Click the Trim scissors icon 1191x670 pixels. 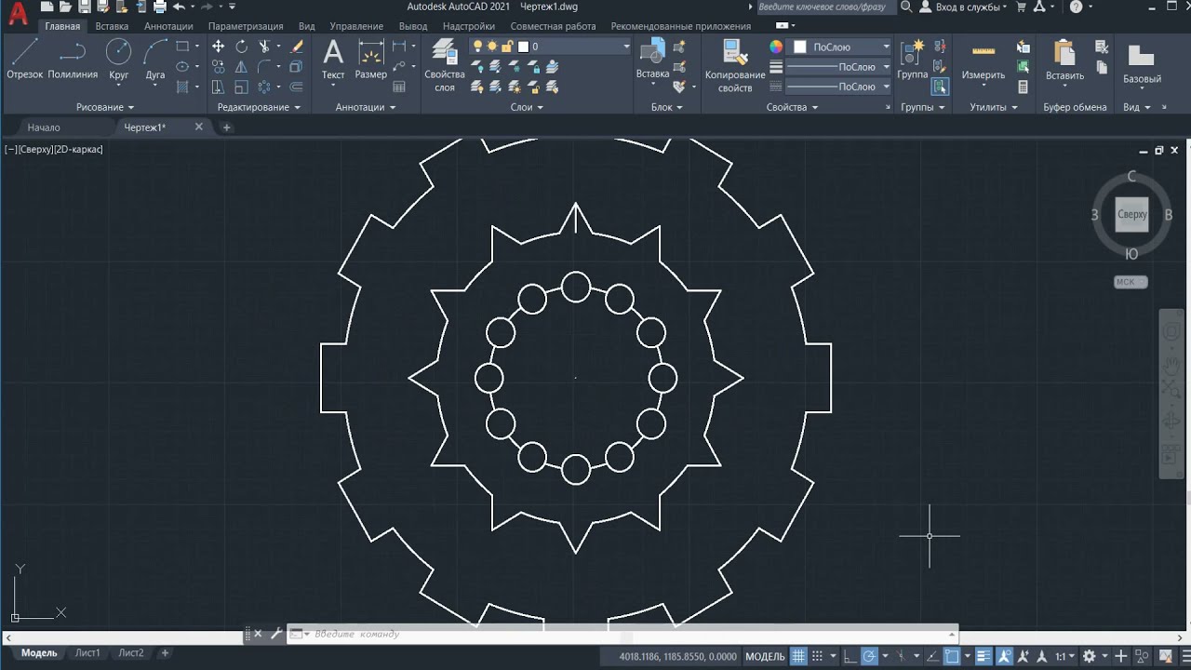click(265, 47)
